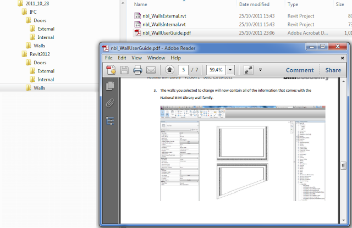Select the highlighted Walls folder under Revit2012
Viewport: 352px width, 228px height.
tap(35, 88)
